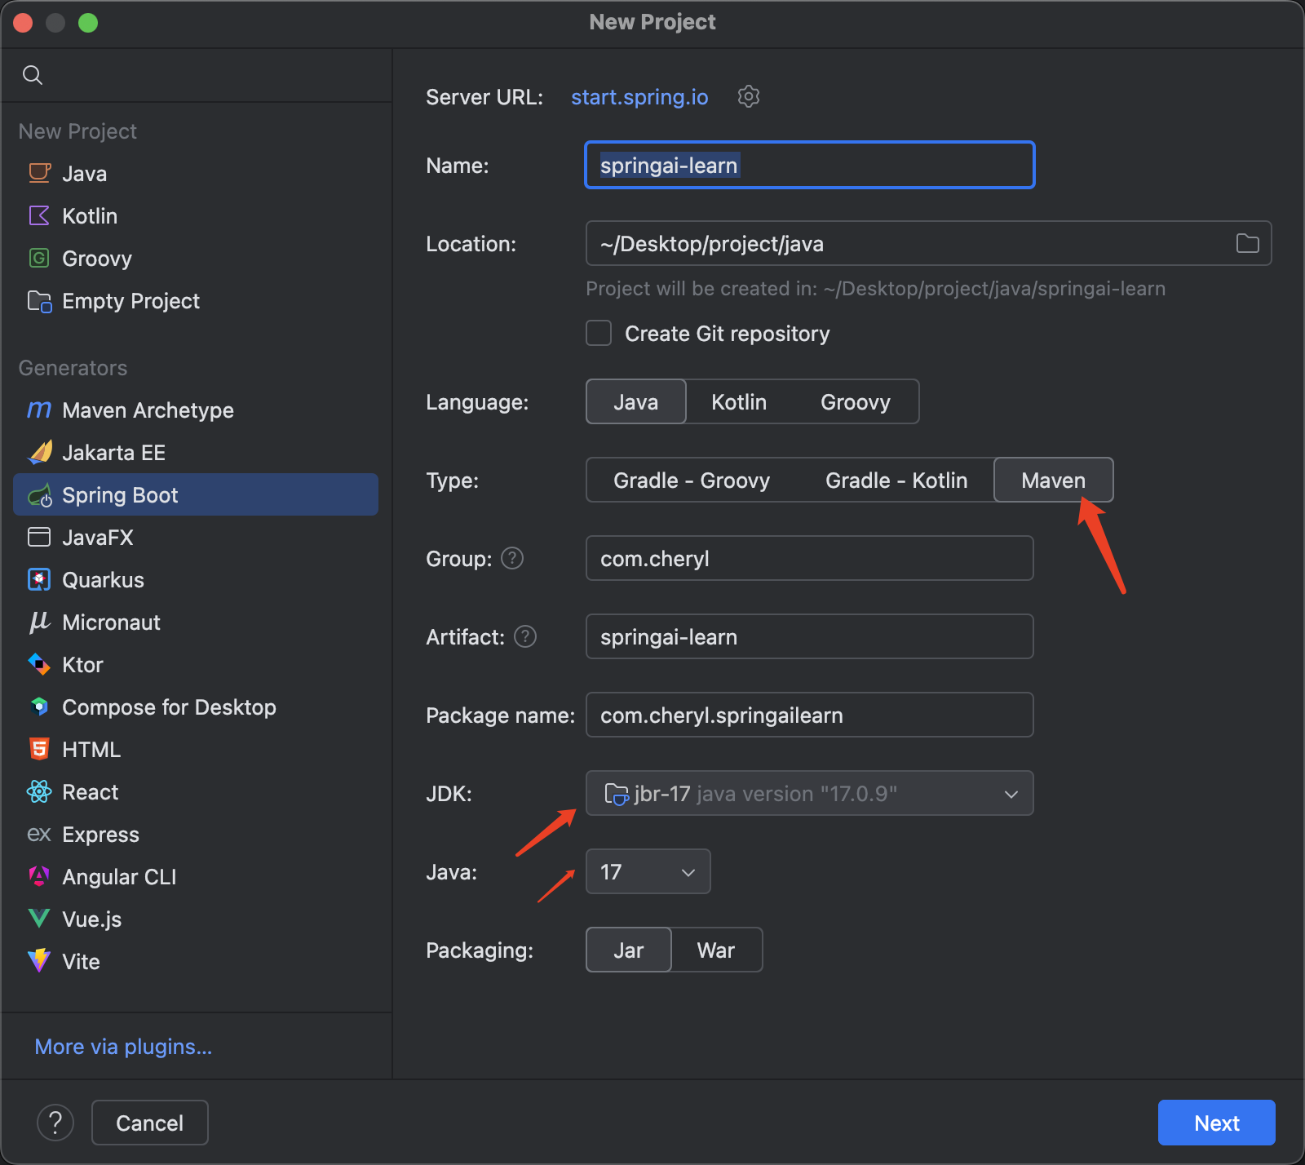Click the Angular CLI shield icon
The image size is (1305, 1165).
pyautogui.click(x=39, y=876)
